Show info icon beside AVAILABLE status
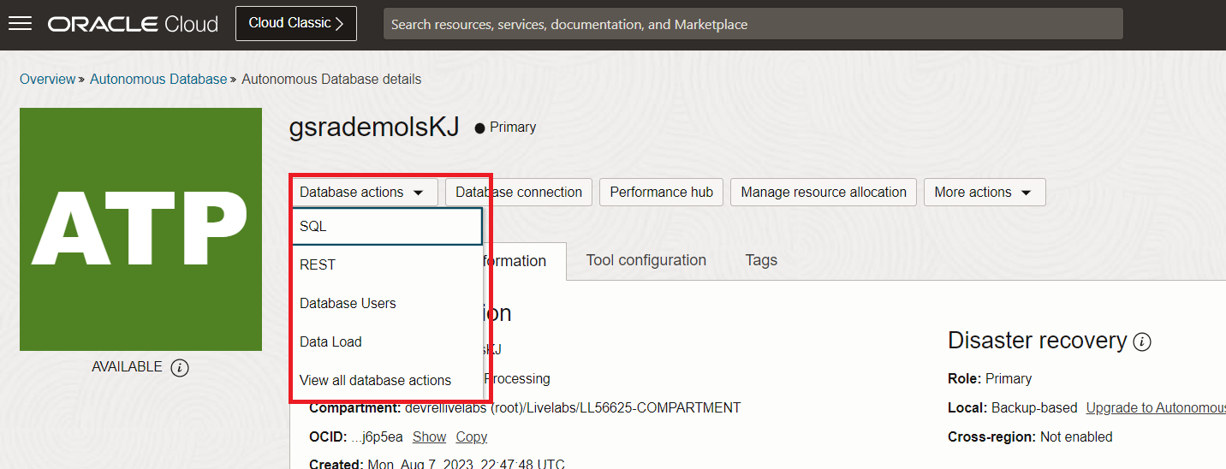 coord(179,367)
